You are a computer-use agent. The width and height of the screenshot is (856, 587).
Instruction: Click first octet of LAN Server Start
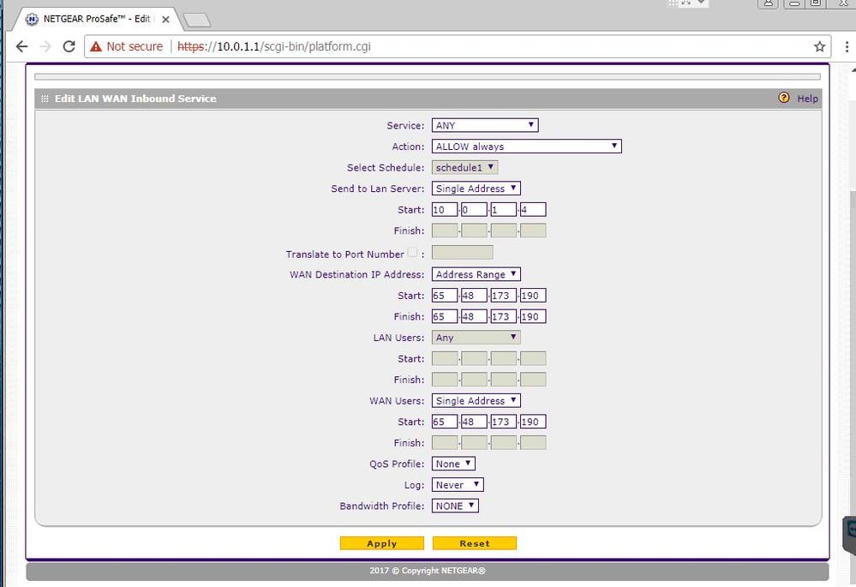tap(444, 210)
